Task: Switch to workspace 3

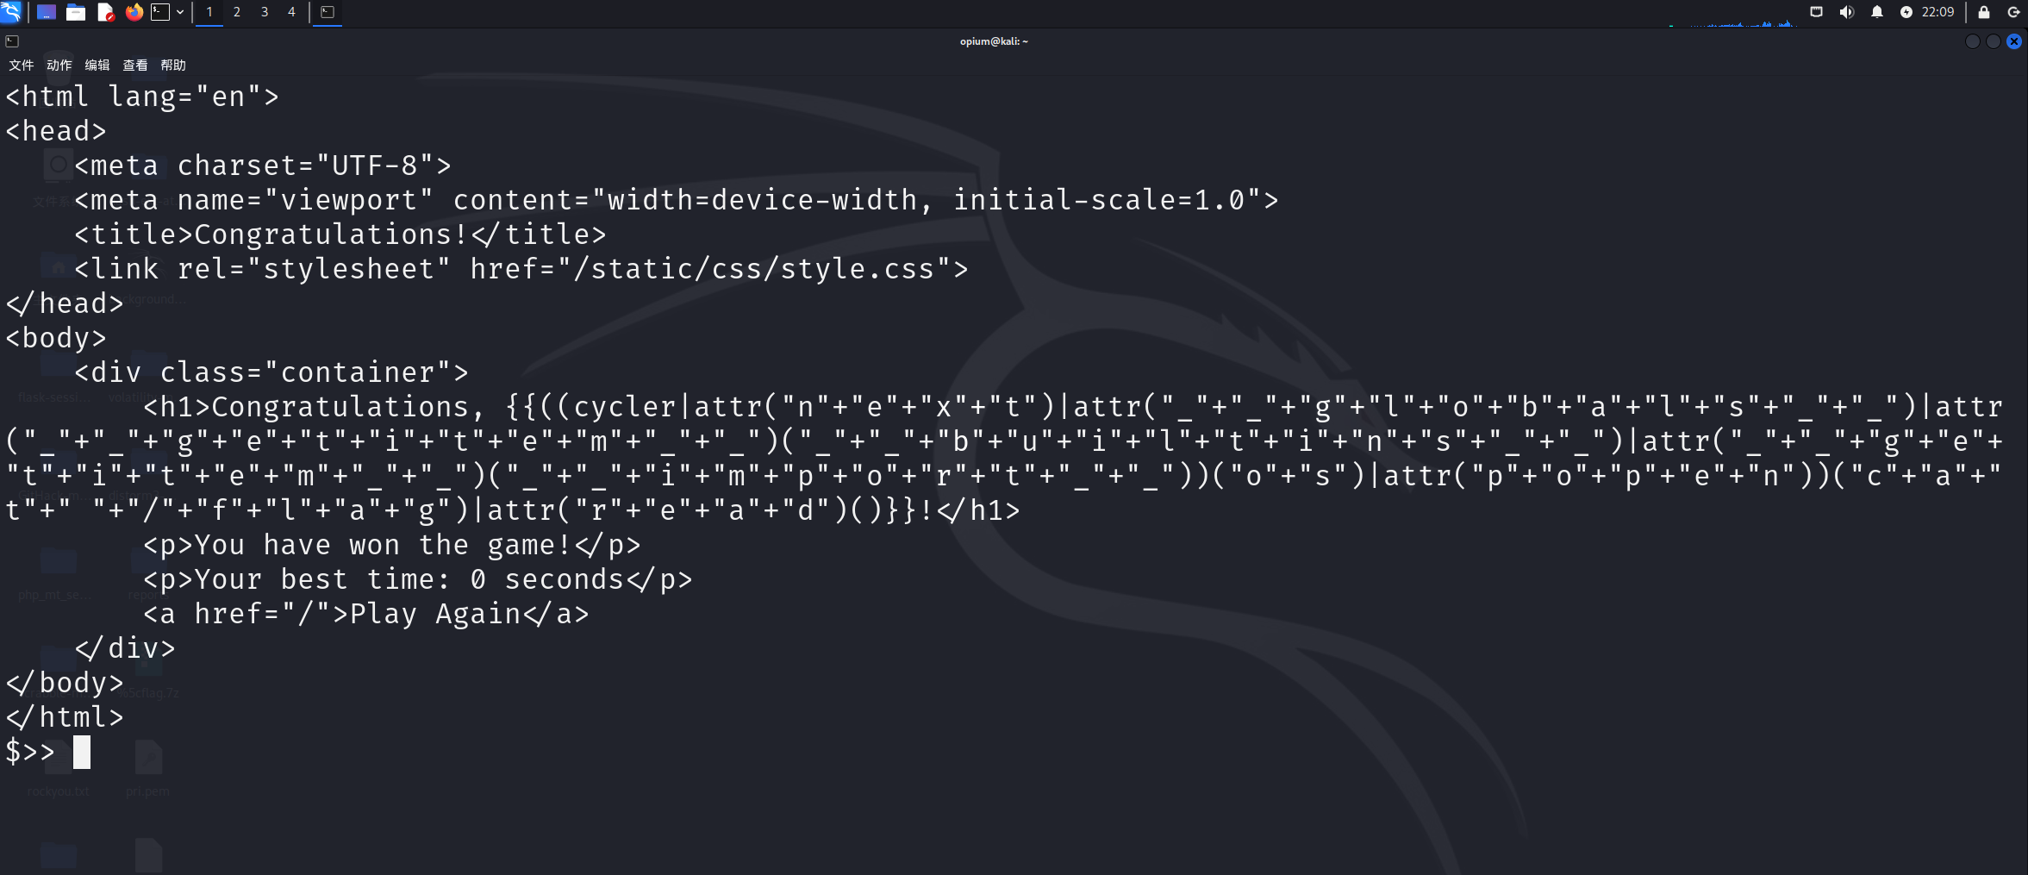Action: point(265,12)
